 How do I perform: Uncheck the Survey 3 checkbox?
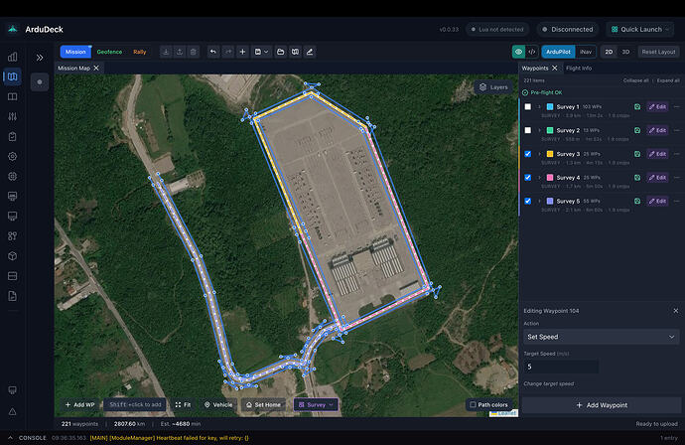[x=528, y=154]
